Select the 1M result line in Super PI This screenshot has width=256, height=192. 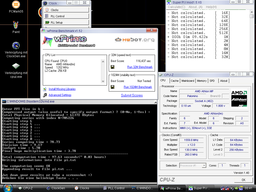(198, 37)
